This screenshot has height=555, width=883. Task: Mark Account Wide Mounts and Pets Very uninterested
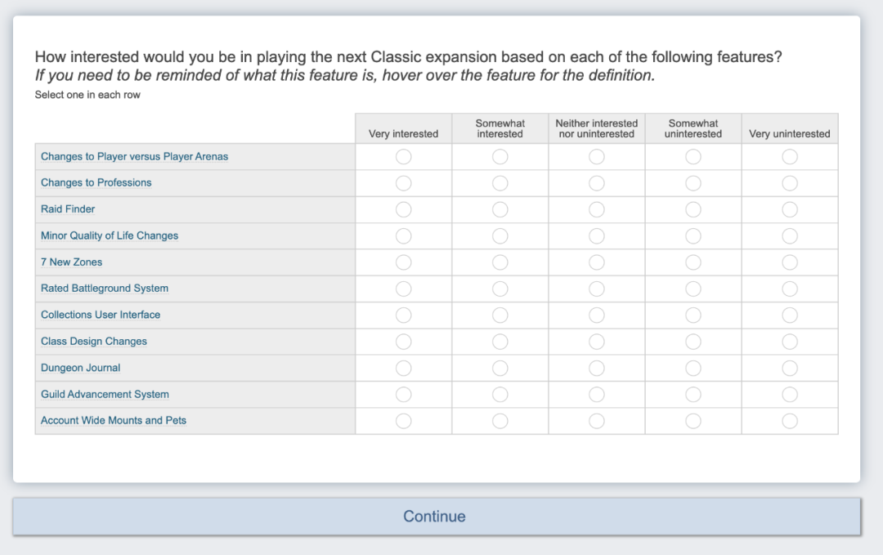click(789, 421)
